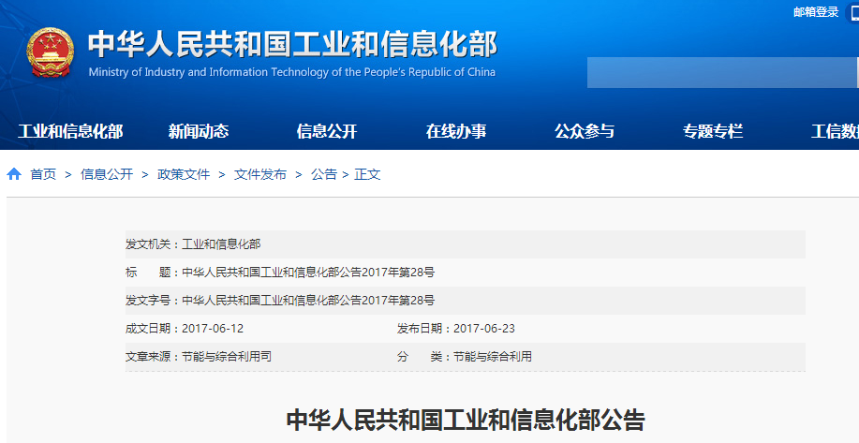This screenshot has height=443, width=859.
Task: Go to 首页 in the breadcrumb
Action: pyautogui.click(x=43, y=174)
